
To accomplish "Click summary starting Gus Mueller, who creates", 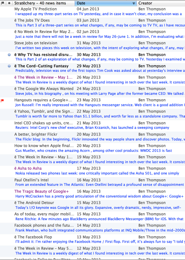I will (x=93, y=151).
